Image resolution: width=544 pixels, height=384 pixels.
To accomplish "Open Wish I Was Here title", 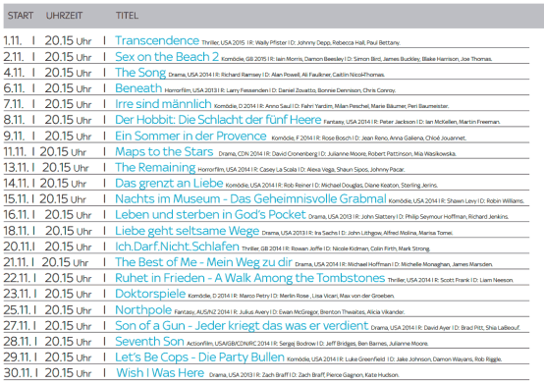I will point(160,373).
